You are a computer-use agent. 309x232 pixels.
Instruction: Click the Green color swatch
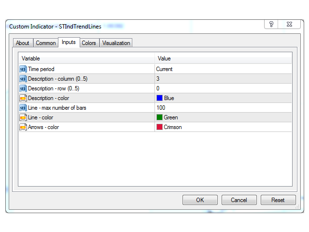(159, 117)
